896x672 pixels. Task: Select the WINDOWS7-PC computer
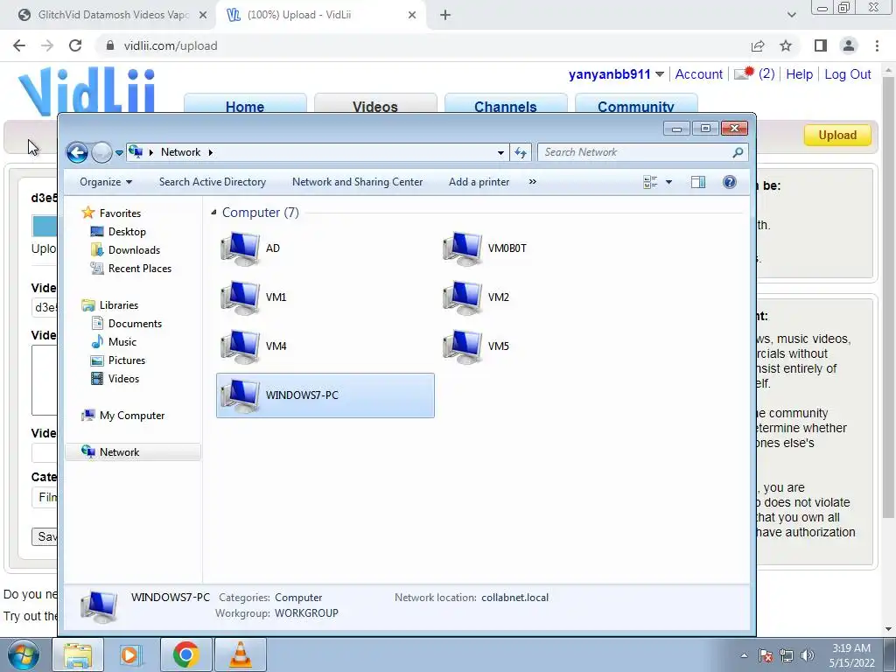(x=325, y=395)
